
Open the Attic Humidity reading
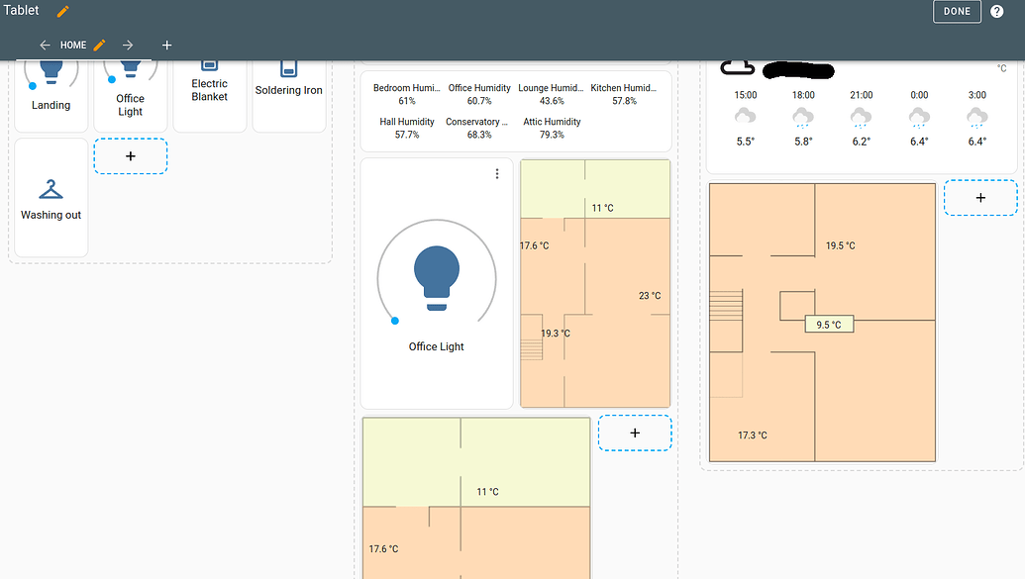(x=552, y=128)
